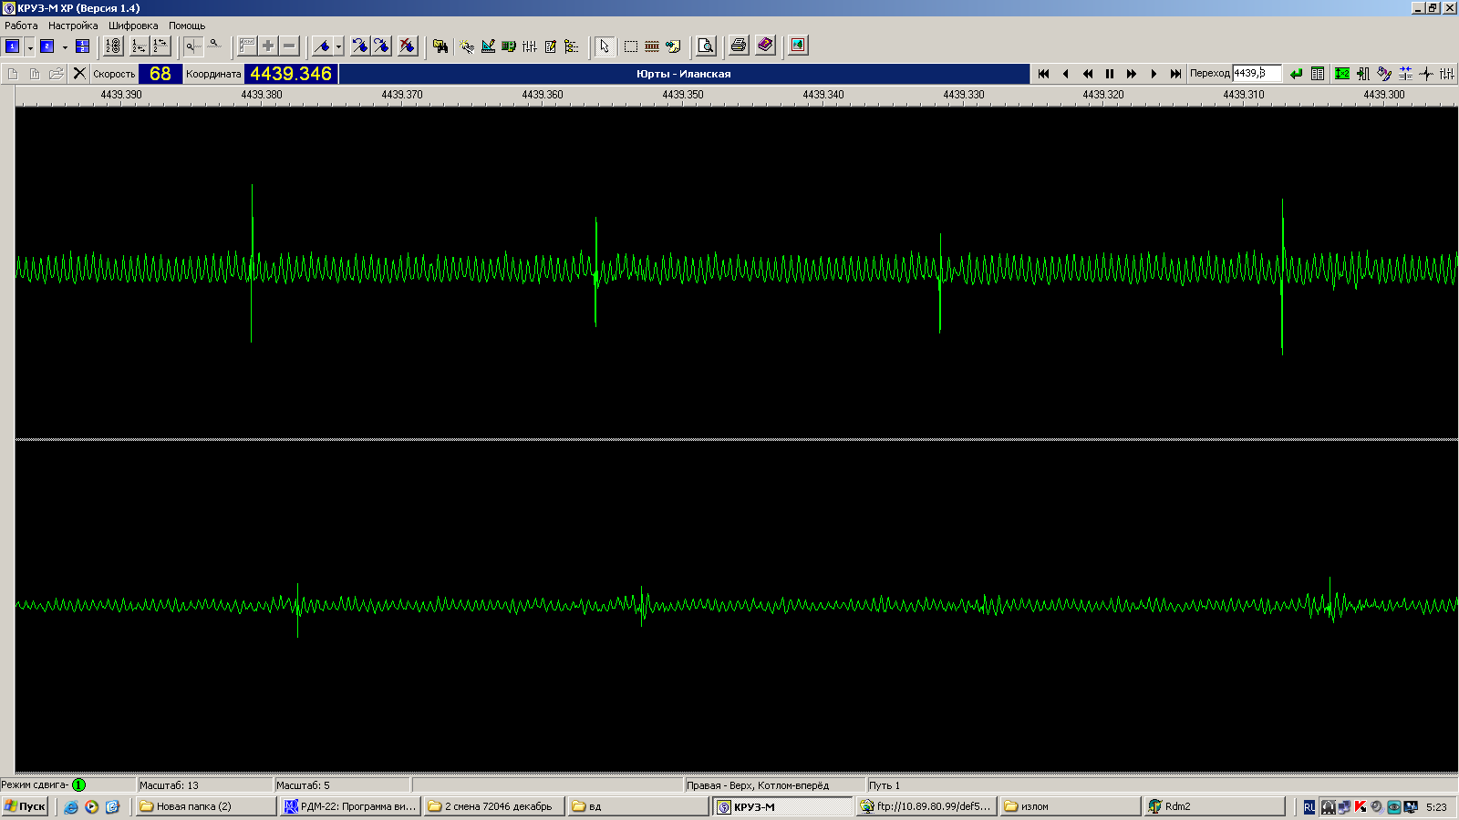Expand the dropdown arrow beside view button 2

coord(65,46)
